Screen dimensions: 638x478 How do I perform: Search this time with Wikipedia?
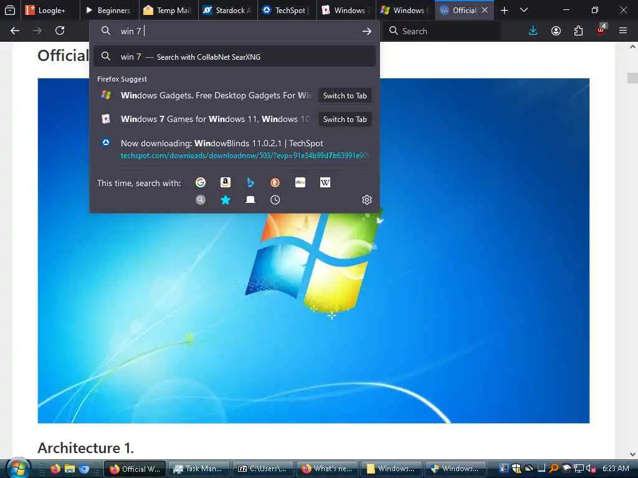click(x=325, y=182)
